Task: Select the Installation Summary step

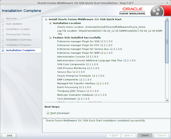Action: (x=19, y=40)
